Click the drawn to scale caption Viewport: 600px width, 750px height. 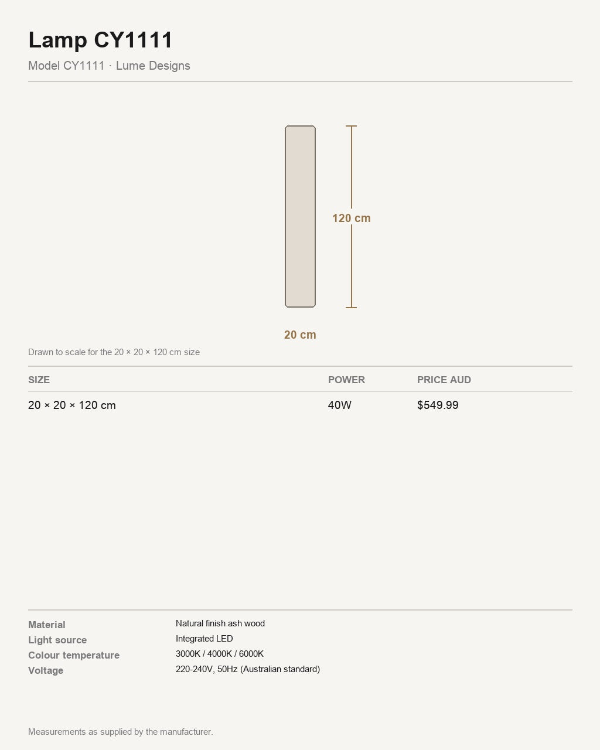(114, 352)
